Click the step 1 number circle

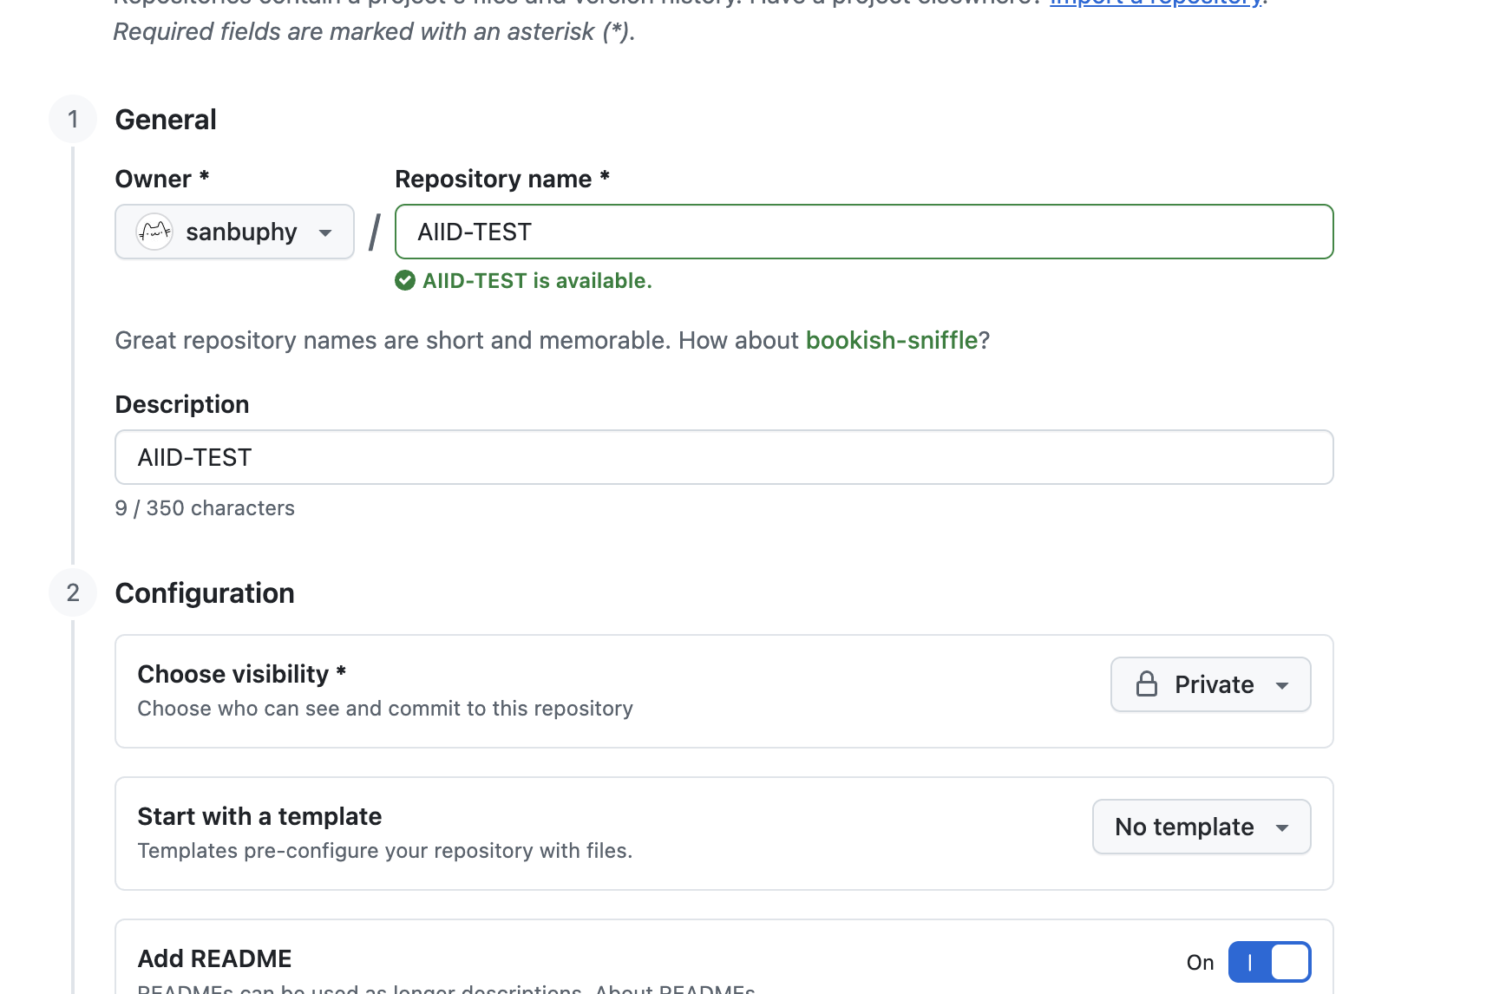point(73,119)
